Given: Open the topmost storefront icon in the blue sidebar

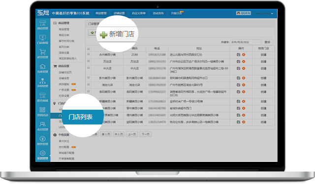Looking at the screenshot, I should (x=42, y=23).
